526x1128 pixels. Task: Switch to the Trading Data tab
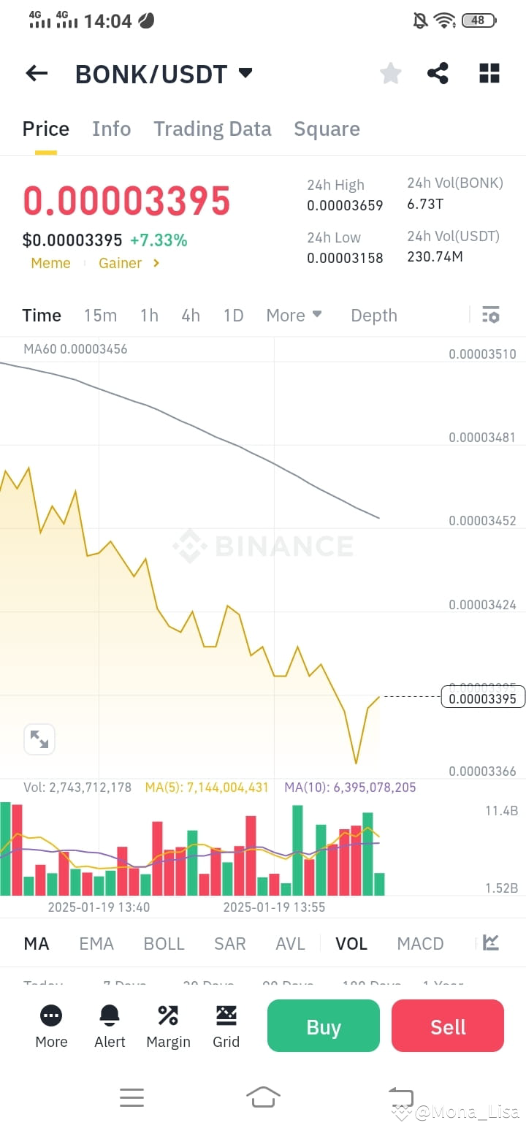pyautogui.click(x=212, y=129)
